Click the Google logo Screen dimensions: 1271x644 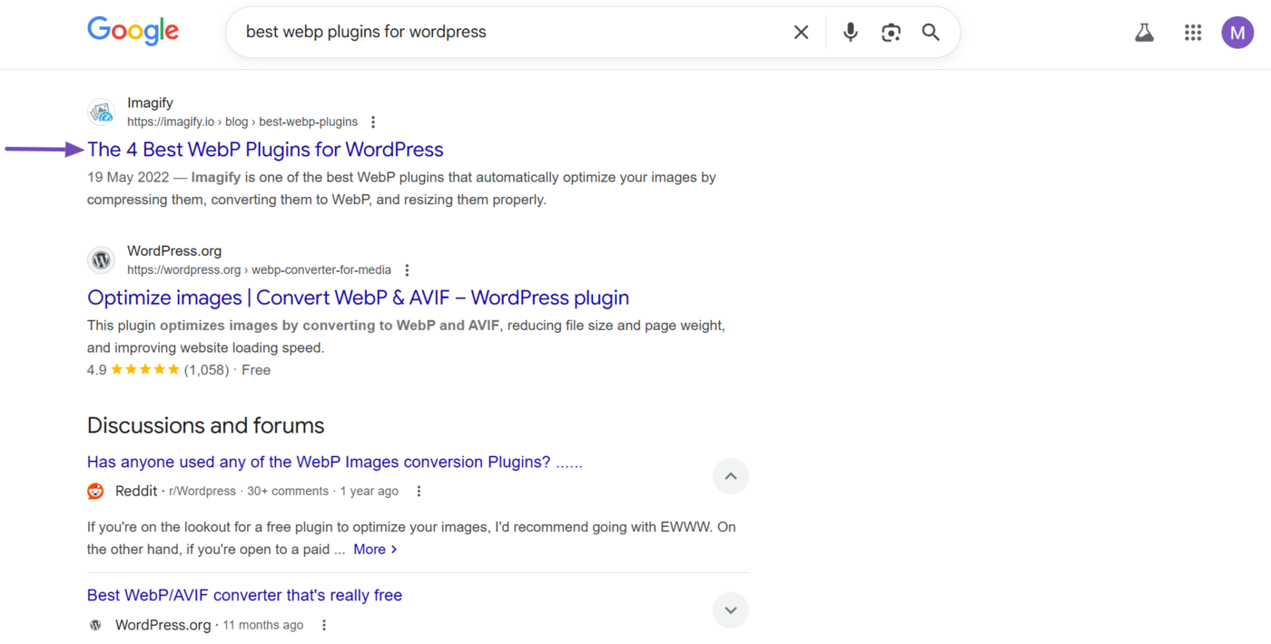tap(133, 31)
